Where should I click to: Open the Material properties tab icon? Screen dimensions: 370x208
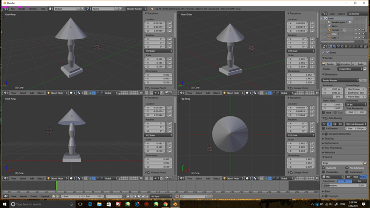(361, 47)
